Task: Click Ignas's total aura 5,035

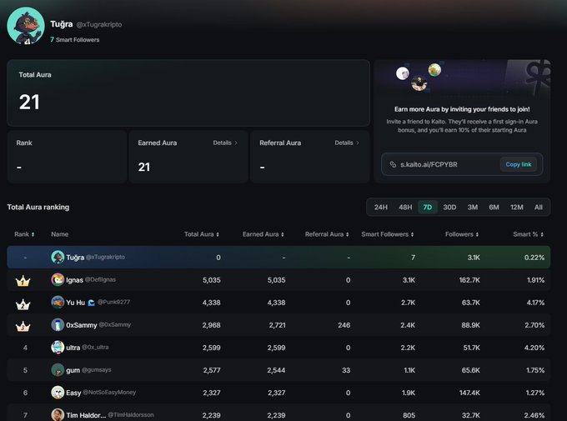Action: (212, 280)
